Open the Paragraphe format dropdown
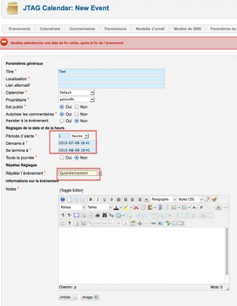This screenshot has width=237, height=306. (163, 200)
